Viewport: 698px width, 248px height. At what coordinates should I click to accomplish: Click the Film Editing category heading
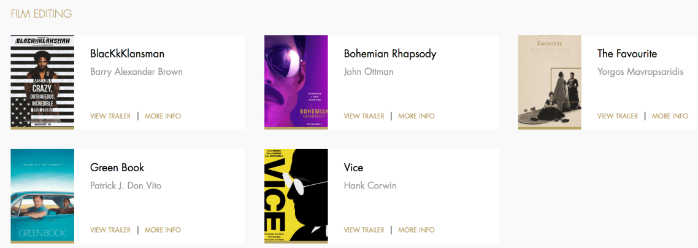[41, 14]
